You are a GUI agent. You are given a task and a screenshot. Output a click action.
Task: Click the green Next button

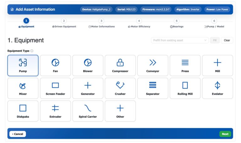point(225,134)
